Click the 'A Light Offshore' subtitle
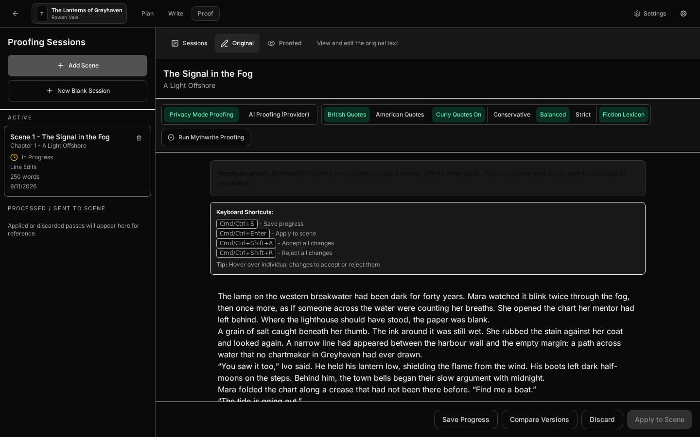Viewport: 700px width, 437px height. [x=189, y=85]
